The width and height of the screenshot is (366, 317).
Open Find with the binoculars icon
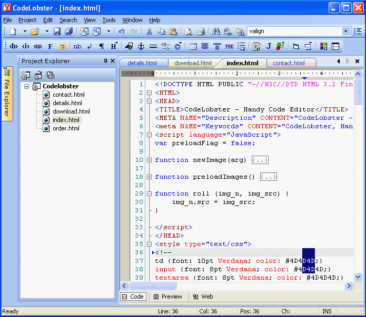216,31
